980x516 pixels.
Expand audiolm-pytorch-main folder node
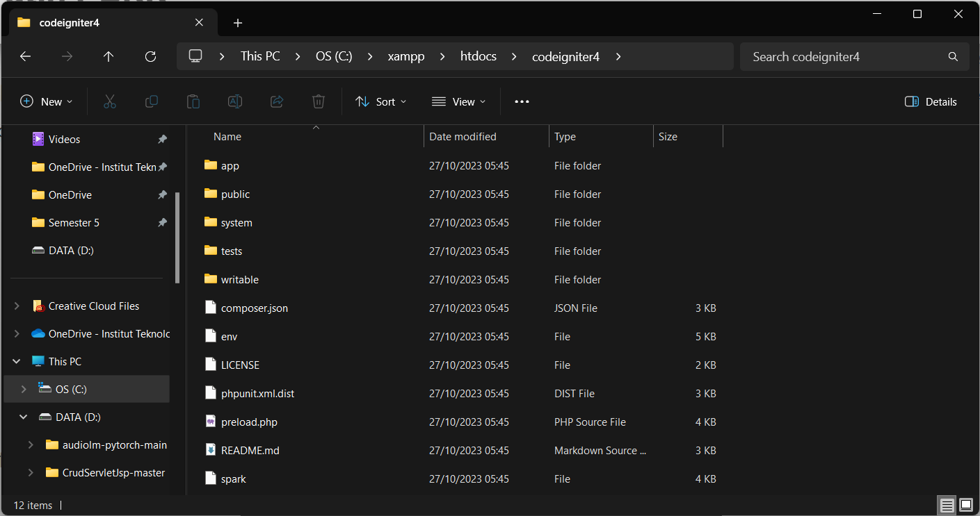(x=31, y=445)
